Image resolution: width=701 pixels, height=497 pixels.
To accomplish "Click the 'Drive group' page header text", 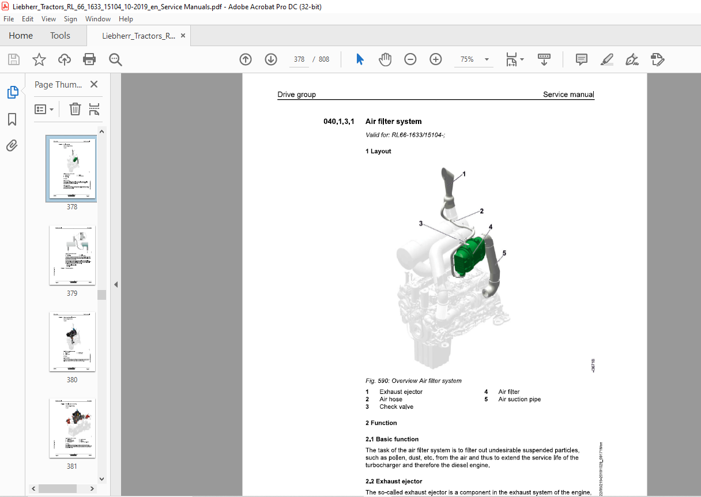I will click(x=296, y=95).
